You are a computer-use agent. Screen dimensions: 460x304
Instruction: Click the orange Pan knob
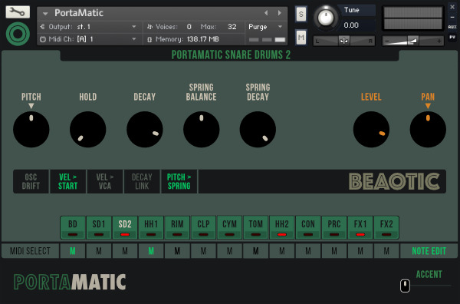coord(428,129)
